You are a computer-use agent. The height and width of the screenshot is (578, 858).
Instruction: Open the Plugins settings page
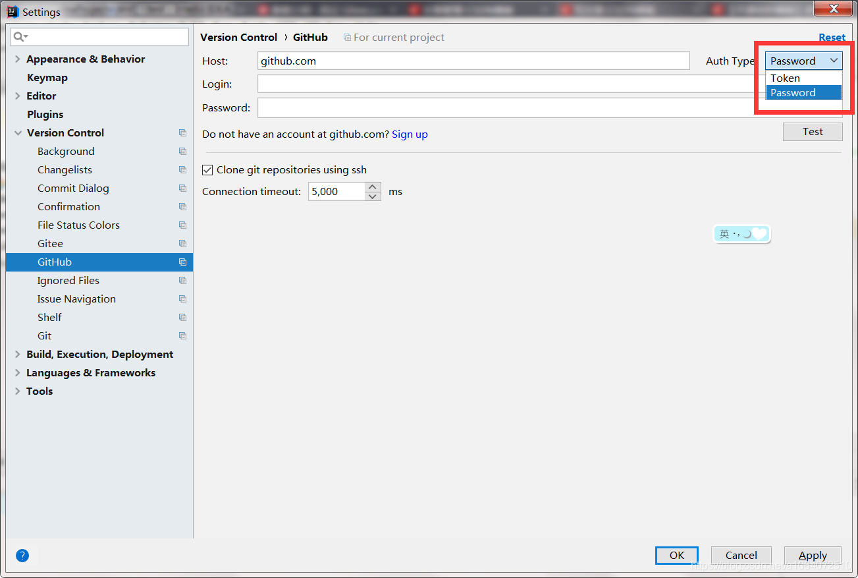pos(45,115)
